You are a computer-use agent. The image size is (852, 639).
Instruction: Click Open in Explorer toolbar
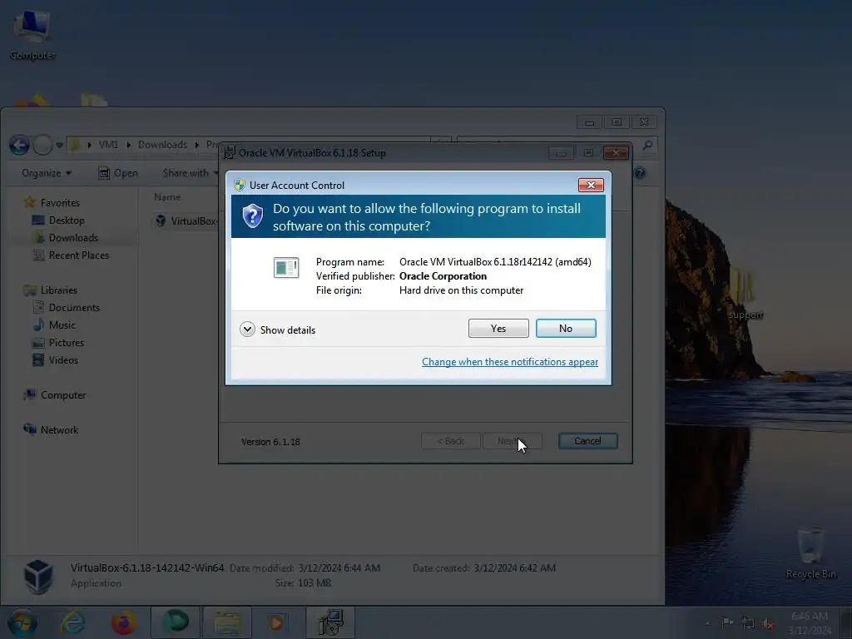118,173
